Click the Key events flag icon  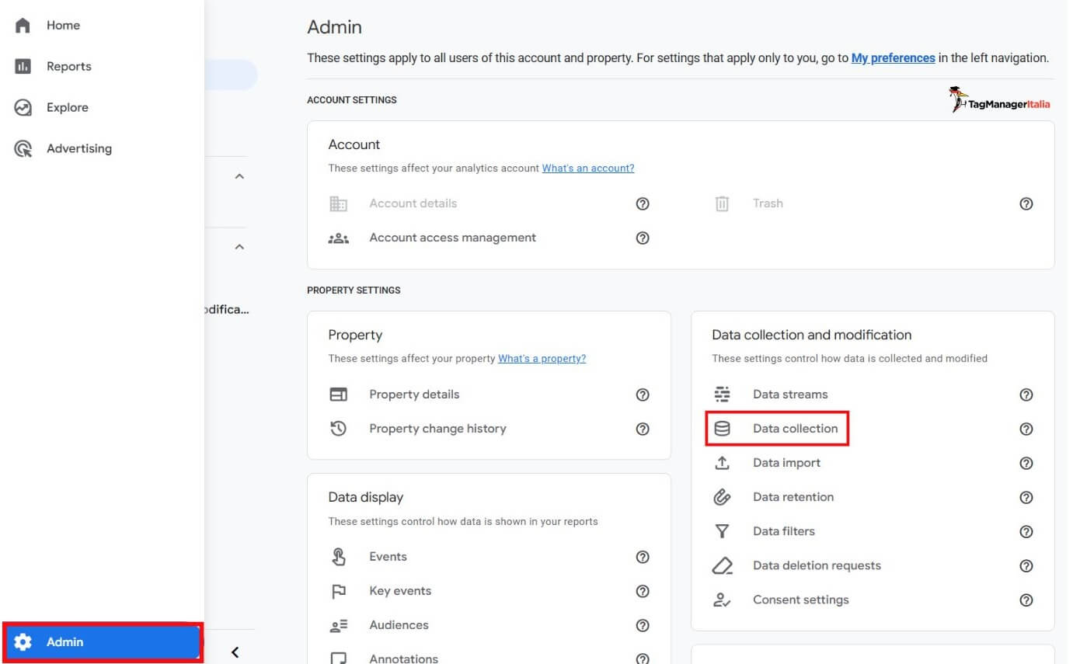tap(338, 591)
